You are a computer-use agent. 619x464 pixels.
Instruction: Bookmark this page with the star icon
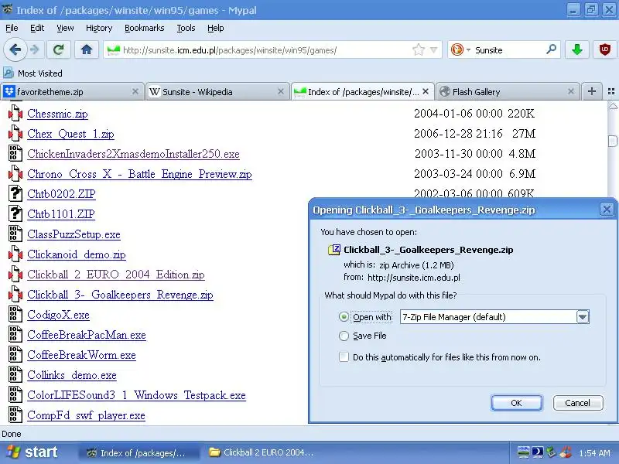(418, 50)
